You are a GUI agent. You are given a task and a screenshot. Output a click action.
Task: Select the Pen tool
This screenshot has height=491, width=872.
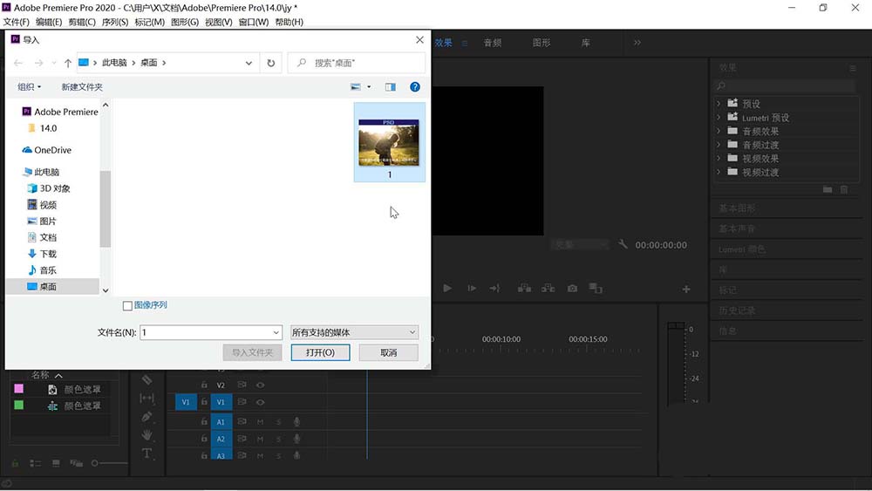[146, 417]
